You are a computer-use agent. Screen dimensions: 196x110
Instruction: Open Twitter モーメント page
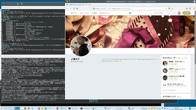click(x=85, y=13)
